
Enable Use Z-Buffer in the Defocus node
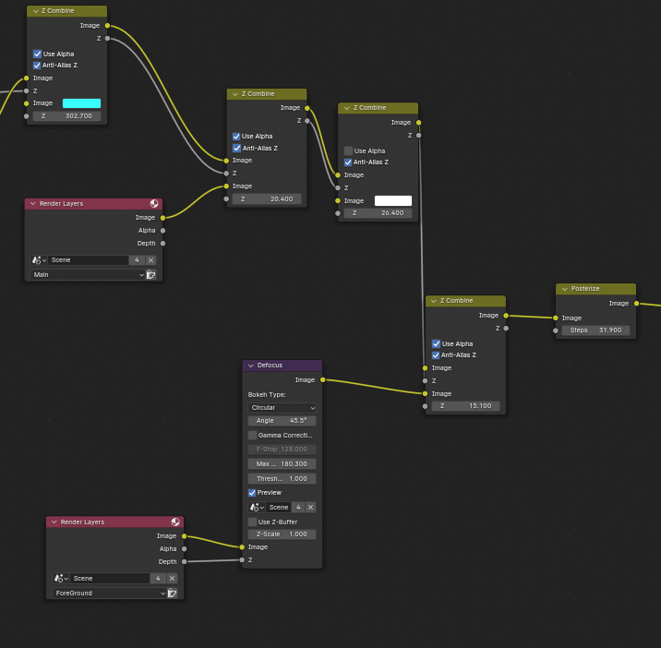click(x=252, y=522)
